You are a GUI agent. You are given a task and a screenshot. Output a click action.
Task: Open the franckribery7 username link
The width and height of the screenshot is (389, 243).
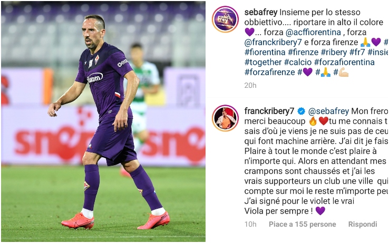click(269, 111)
